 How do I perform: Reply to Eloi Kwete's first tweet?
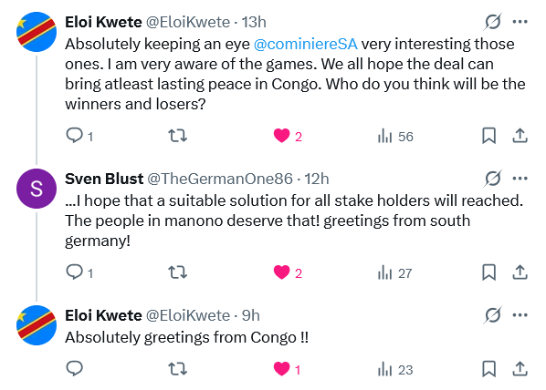coord(79,136)
